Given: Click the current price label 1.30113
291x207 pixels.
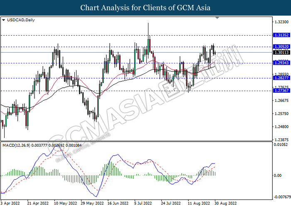Looking at the screenshot, I should tap(281, 53).
